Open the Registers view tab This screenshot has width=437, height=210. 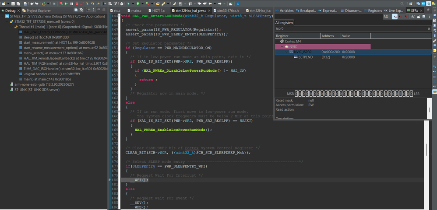375,10
